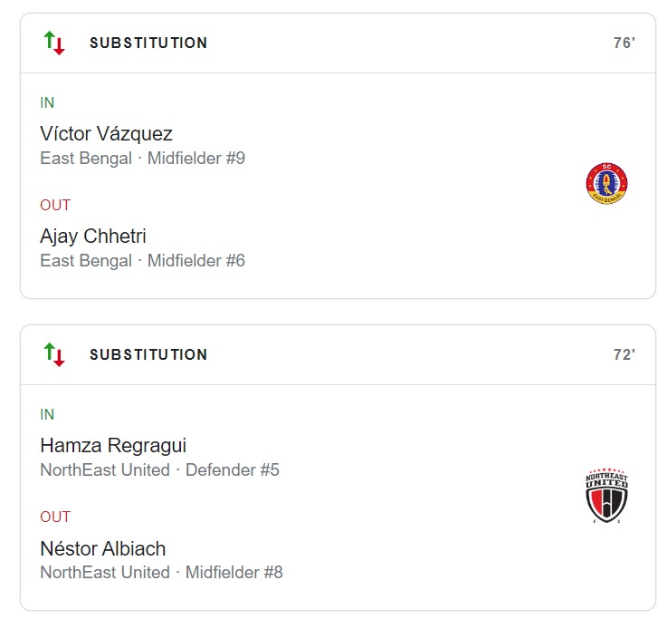Select the SUBSTITUTION heading in the 72' card
Image resolution: width=667 pixels, height=619 pixels.
(148, 354)
